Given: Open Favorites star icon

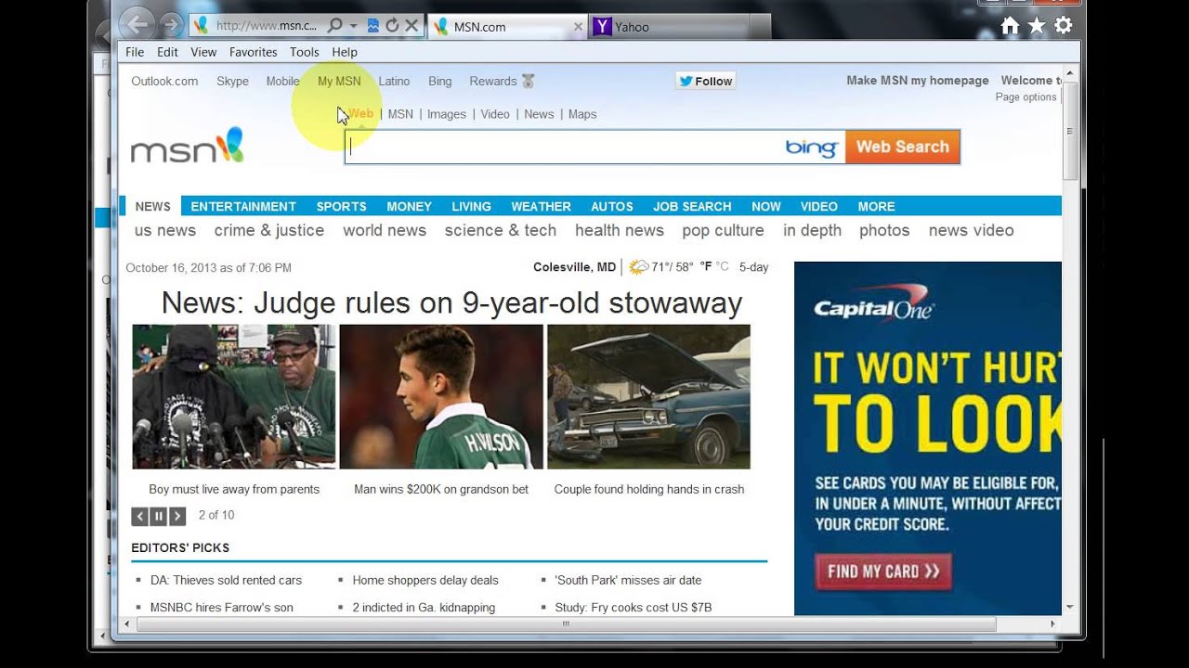Looking at the screenshot, I should coord(1037,26).
